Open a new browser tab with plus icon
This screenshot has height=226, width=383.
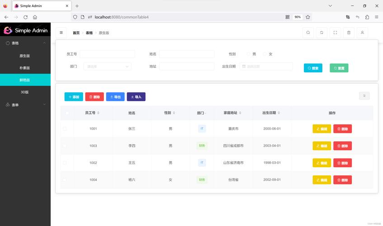coord(77,6)
